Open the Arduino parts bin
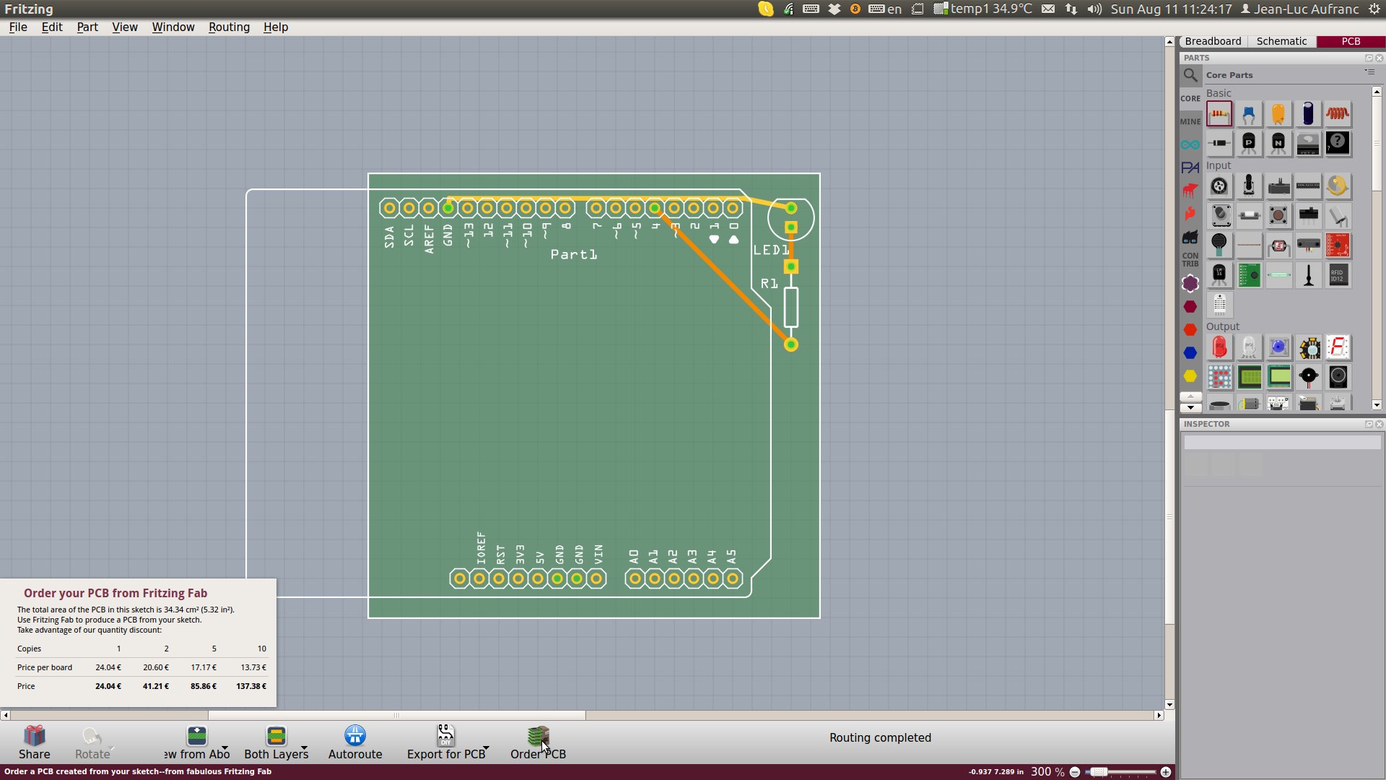1386x780 pixels. 1190,144
